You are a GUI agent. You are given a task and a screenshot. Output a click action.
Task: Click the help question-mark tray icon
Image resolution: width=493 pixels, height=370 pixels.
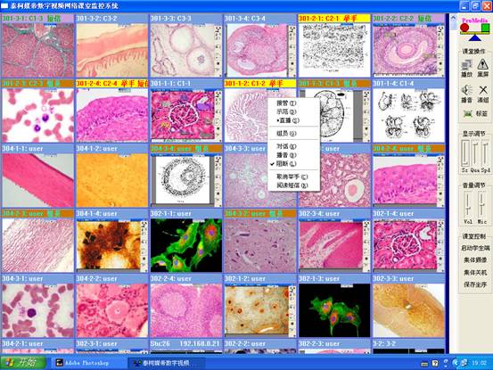tap(435, 364)
